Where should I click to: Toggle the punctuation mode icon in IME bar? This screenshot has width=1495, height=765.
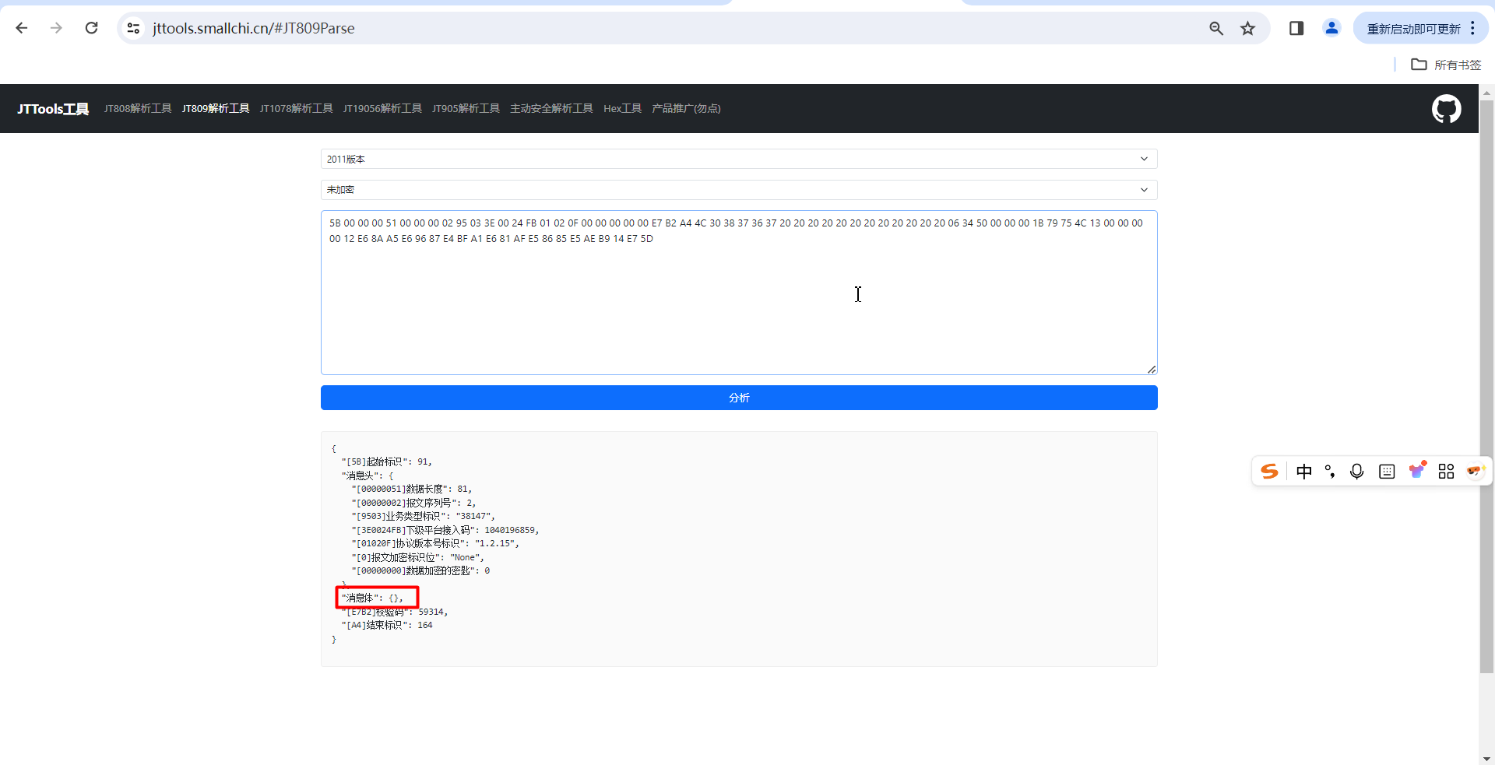1330,471
